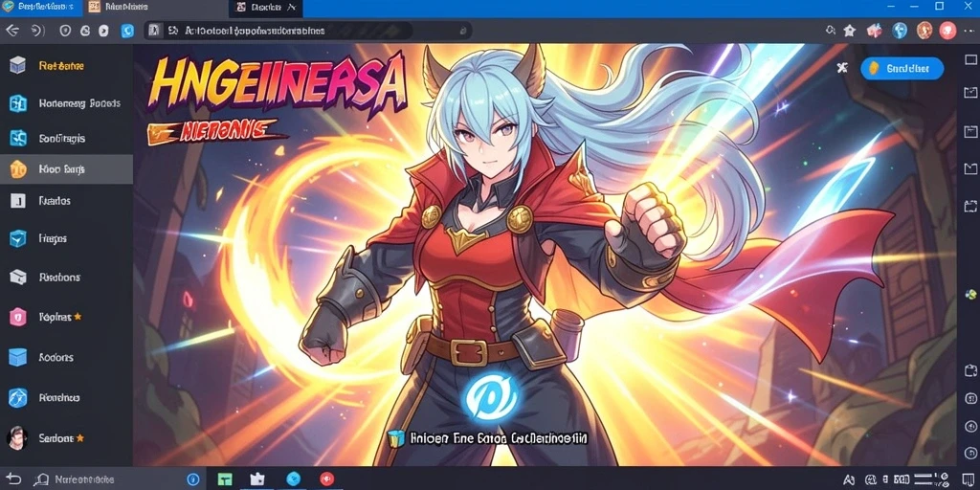
Task: Click the plain rectangle icon atop right sidebar
Action: [x=970, y=60]
